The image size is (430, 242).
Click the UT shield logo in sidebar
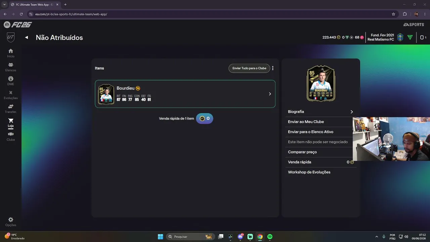(11, 37)
